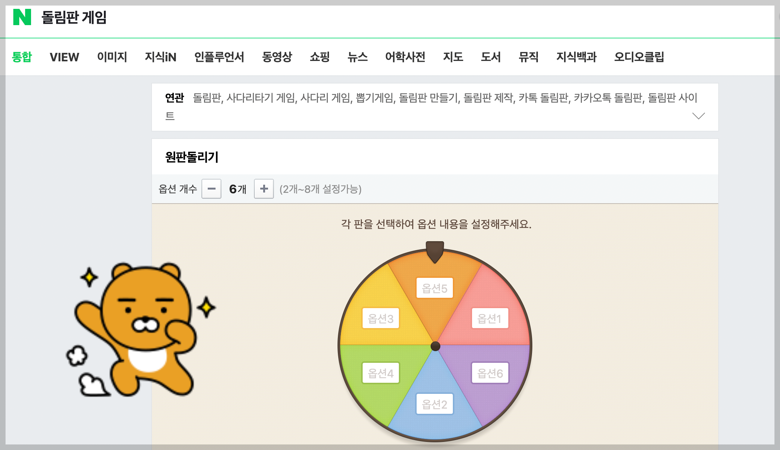780x450 pixels.
Task: Select the 오디오클립 tab
Action: click(639, 57)
